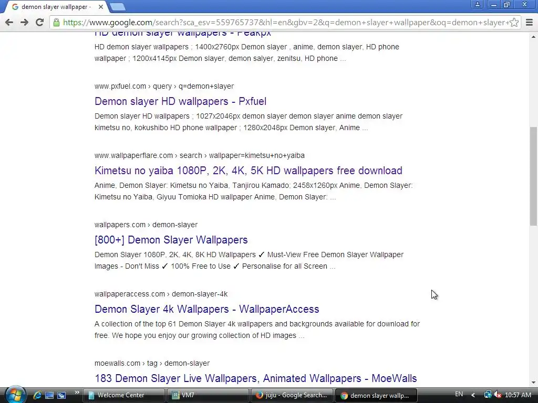View site security padlock info
This screenshot has width=538, height=403.
(56, 23)
